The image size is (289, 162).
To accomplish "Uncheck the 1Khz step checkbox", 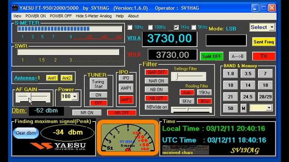I will (x=176, y=27).
